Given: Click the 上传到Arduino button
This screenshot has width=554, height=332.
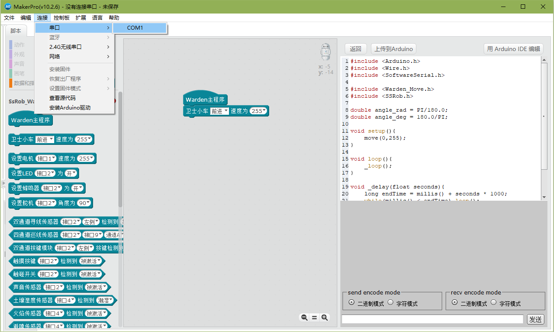Looking at the screenshot, I should pos(393,49).
